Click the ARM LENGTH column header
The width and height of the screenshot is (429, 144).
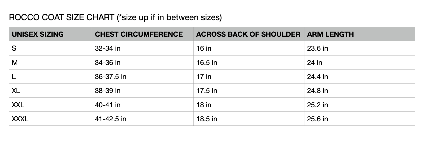tap(330, 34)
